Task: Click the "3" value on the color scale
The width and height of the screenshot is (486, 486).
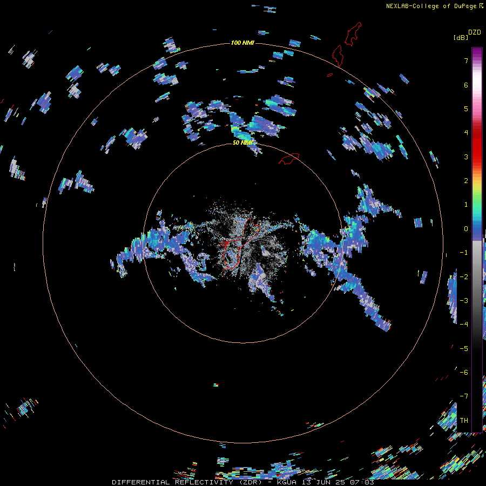Action: [x=466, y=157]
